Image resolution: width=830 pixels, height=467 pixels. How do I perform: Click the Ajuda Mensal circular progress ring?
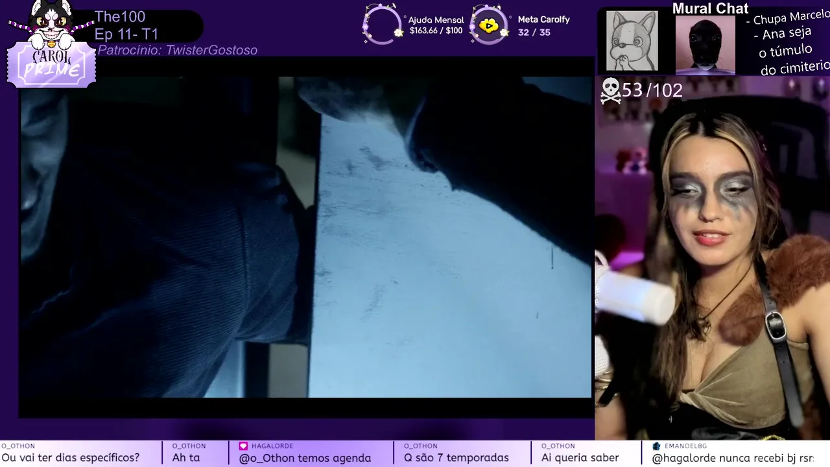pyautogui.click(x=382, y=25)
